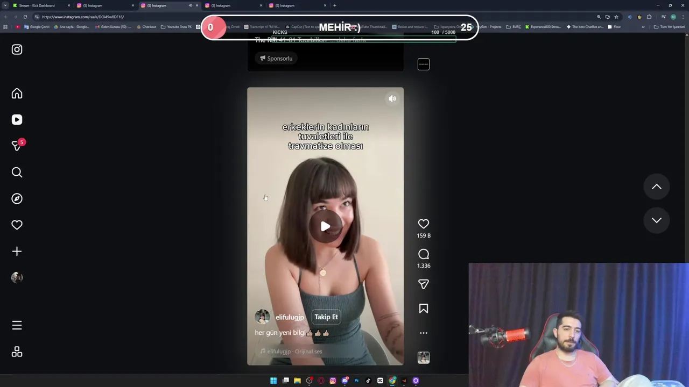
Task: Go to previous reel with up arrow
Action: 657,187
